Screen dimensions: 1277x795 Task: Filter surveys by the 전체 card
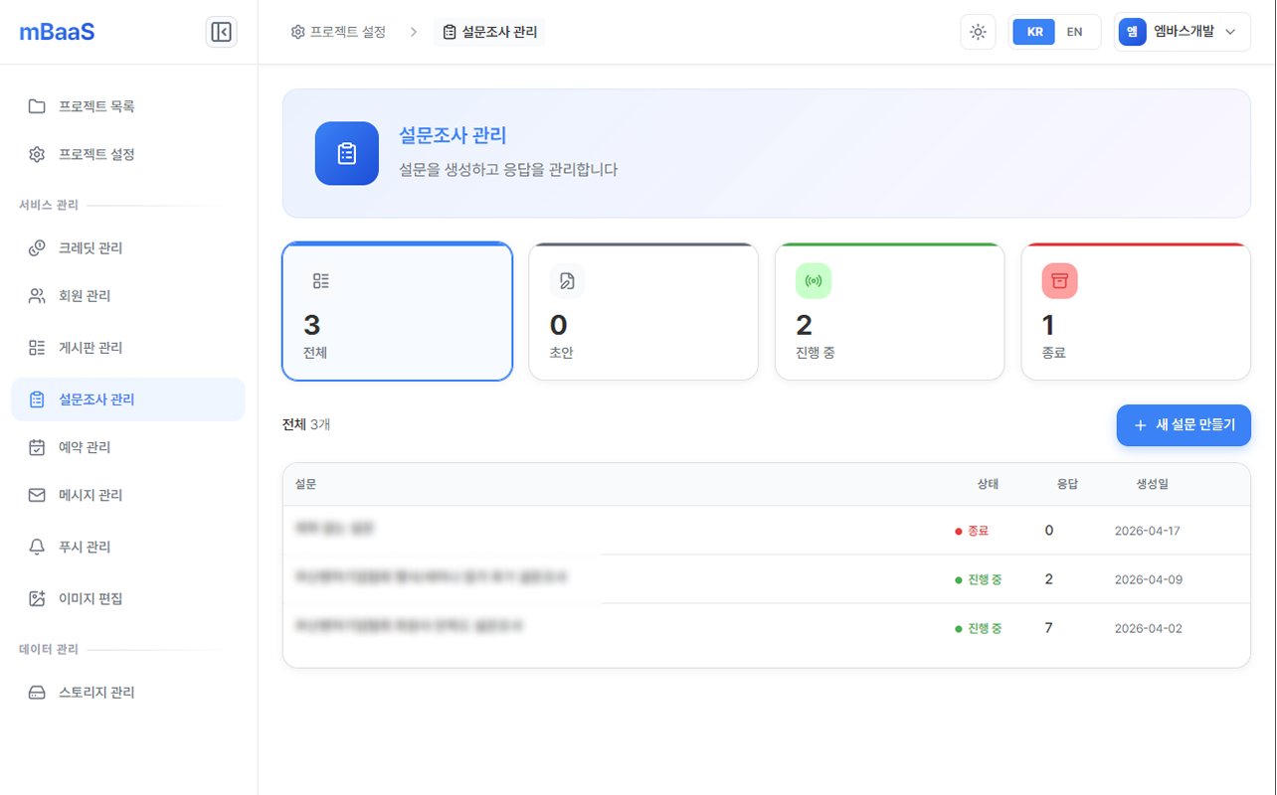click(x=398, y=312)
